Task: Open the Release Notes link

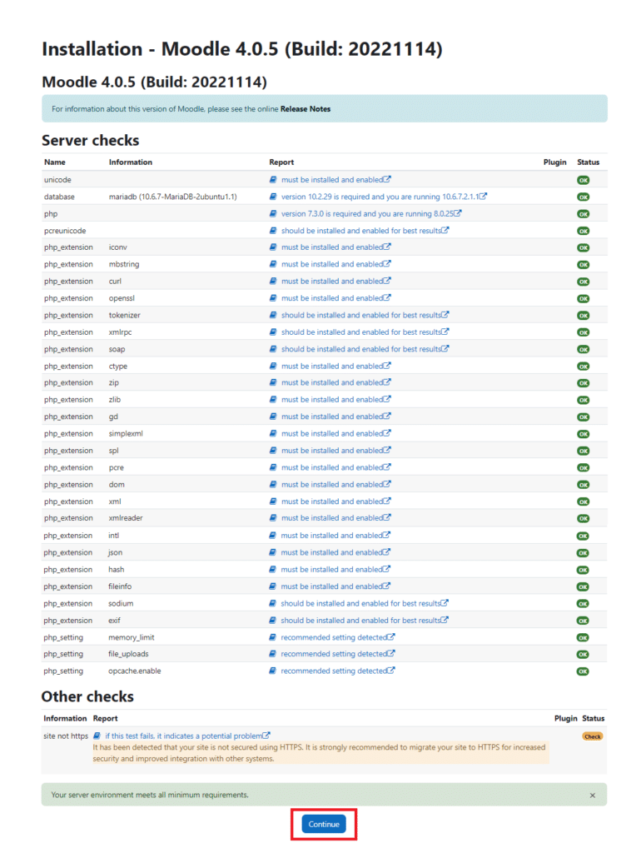Action: coord(305,109)
